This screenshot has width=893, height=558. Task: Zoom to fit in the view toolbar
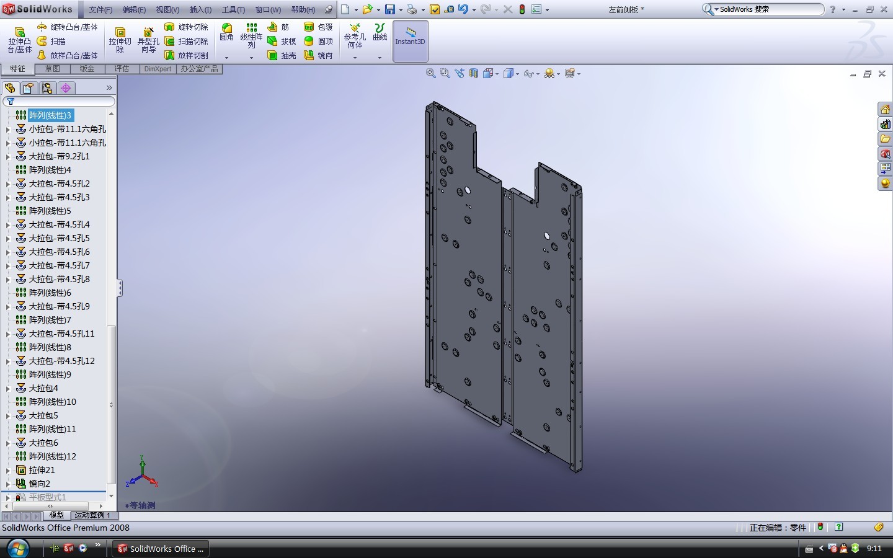(430, 73)
